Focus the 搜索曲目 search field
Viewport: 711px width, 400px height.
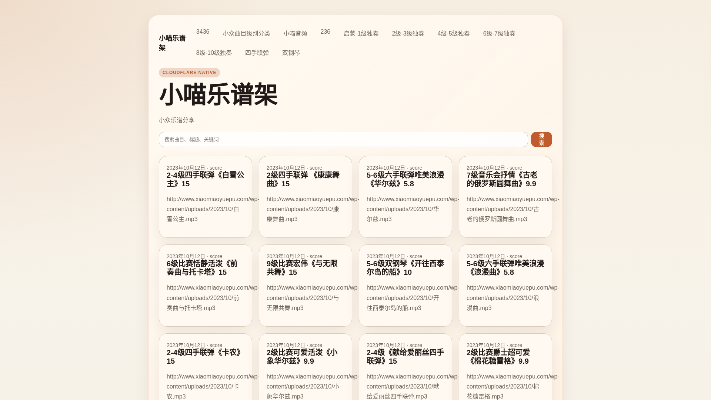click(x=343, y=140)
